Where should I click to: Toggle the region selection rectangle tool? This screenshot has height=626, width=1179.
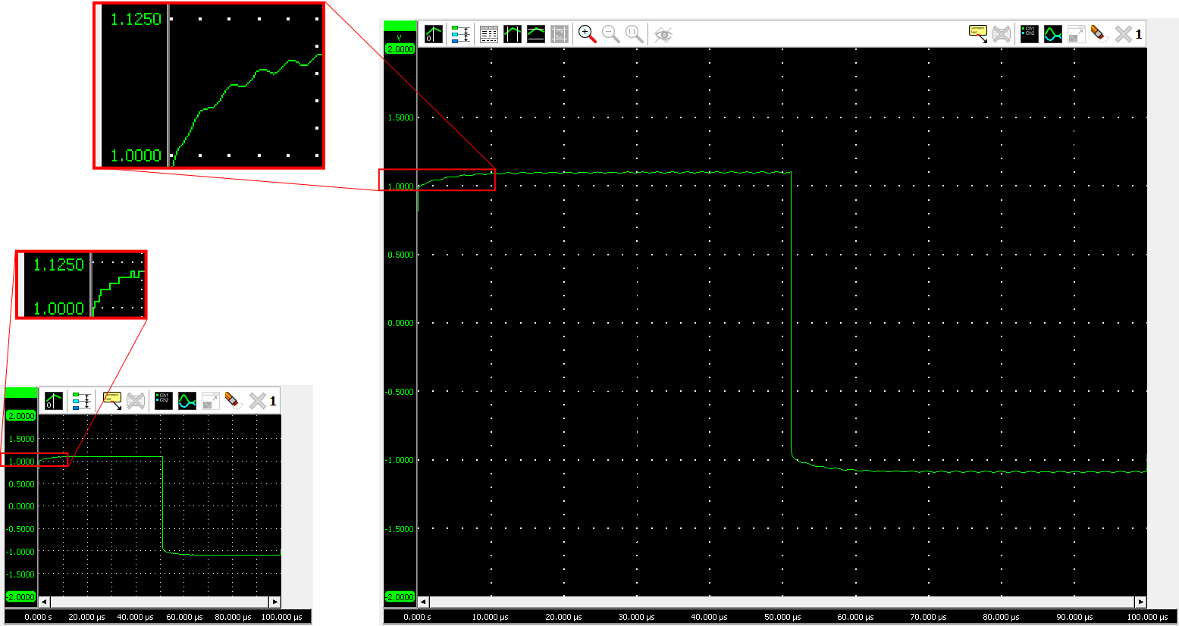pyautogui.click(x=559, y=33)
